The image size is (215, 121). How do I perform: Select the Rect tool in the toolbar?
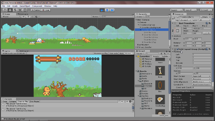25,10
